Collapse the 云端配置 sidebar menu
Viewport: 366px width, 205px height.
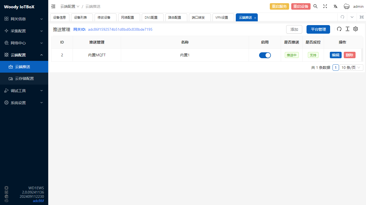tap(24, 55)
